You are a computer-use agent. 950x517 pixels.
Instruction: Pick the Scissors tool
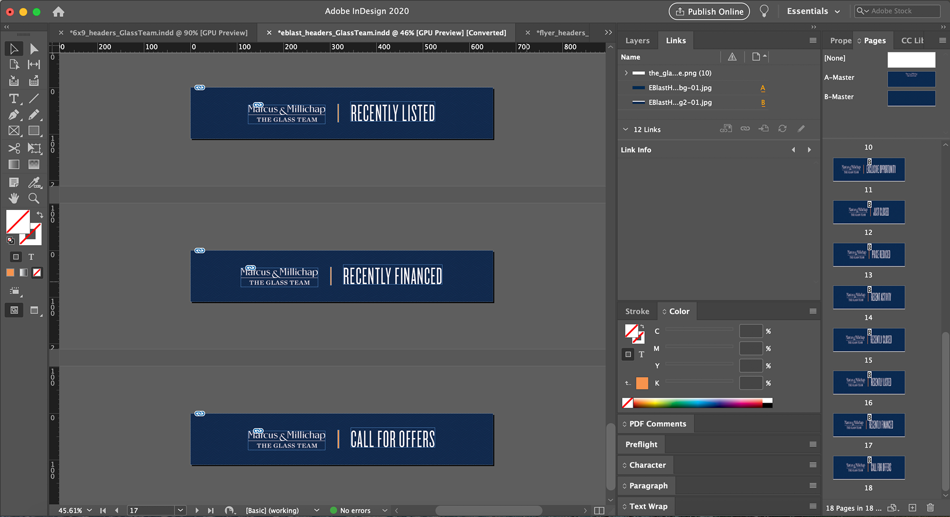[14, 148]
